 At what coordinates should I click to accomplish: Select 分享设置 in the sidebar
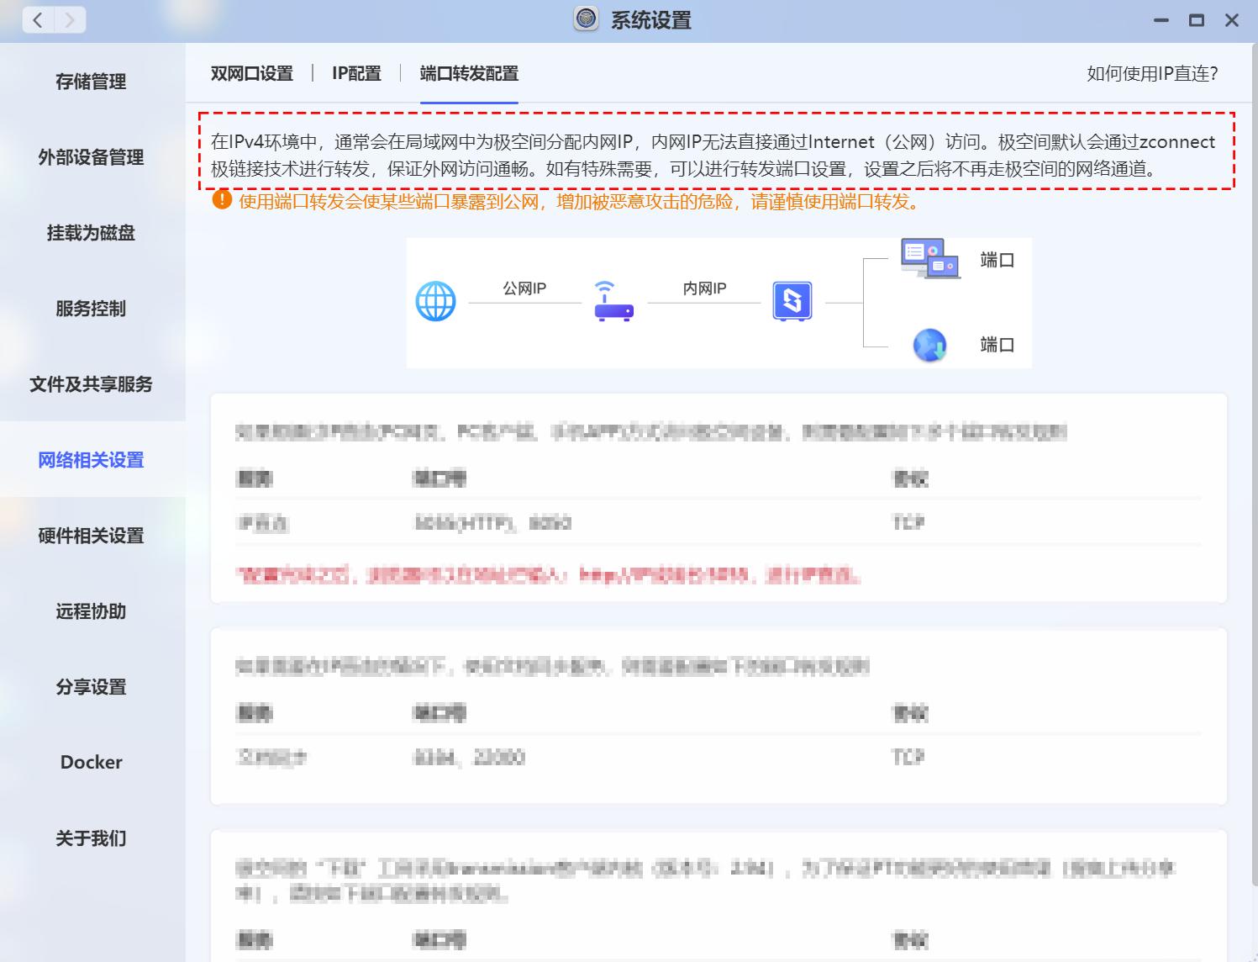tap(90, 687)
